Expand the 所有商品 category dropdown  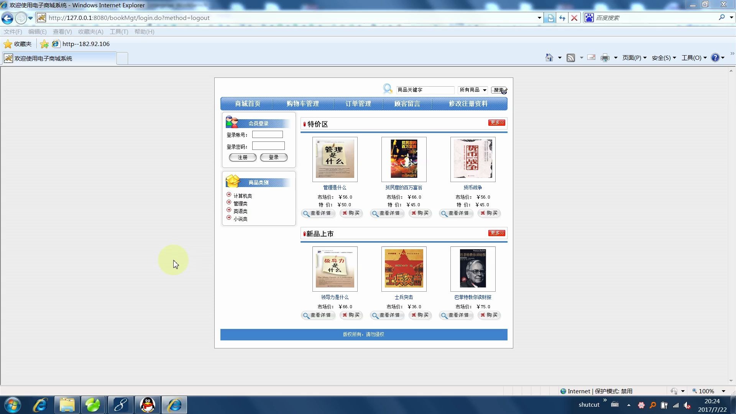tap(485, 90)
